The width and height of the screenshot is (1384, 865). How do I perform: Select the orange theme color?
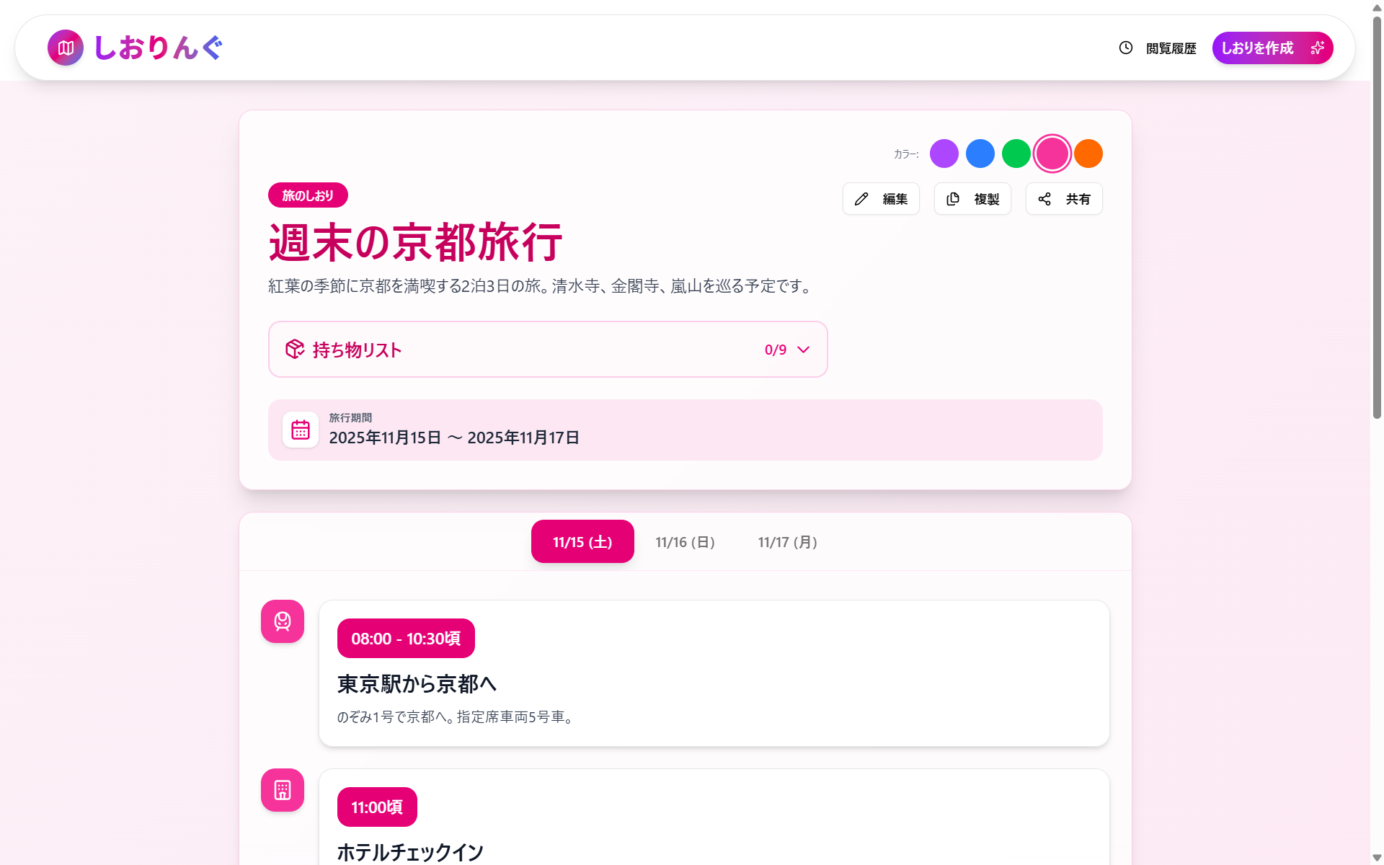tap(1088, 154)
